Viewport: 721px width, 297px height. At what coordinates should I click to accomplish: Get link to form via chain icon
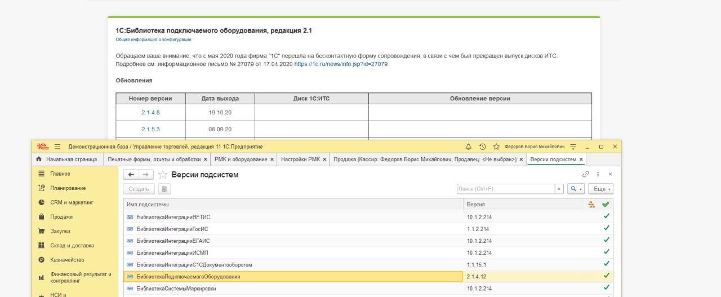click(586, 175)
